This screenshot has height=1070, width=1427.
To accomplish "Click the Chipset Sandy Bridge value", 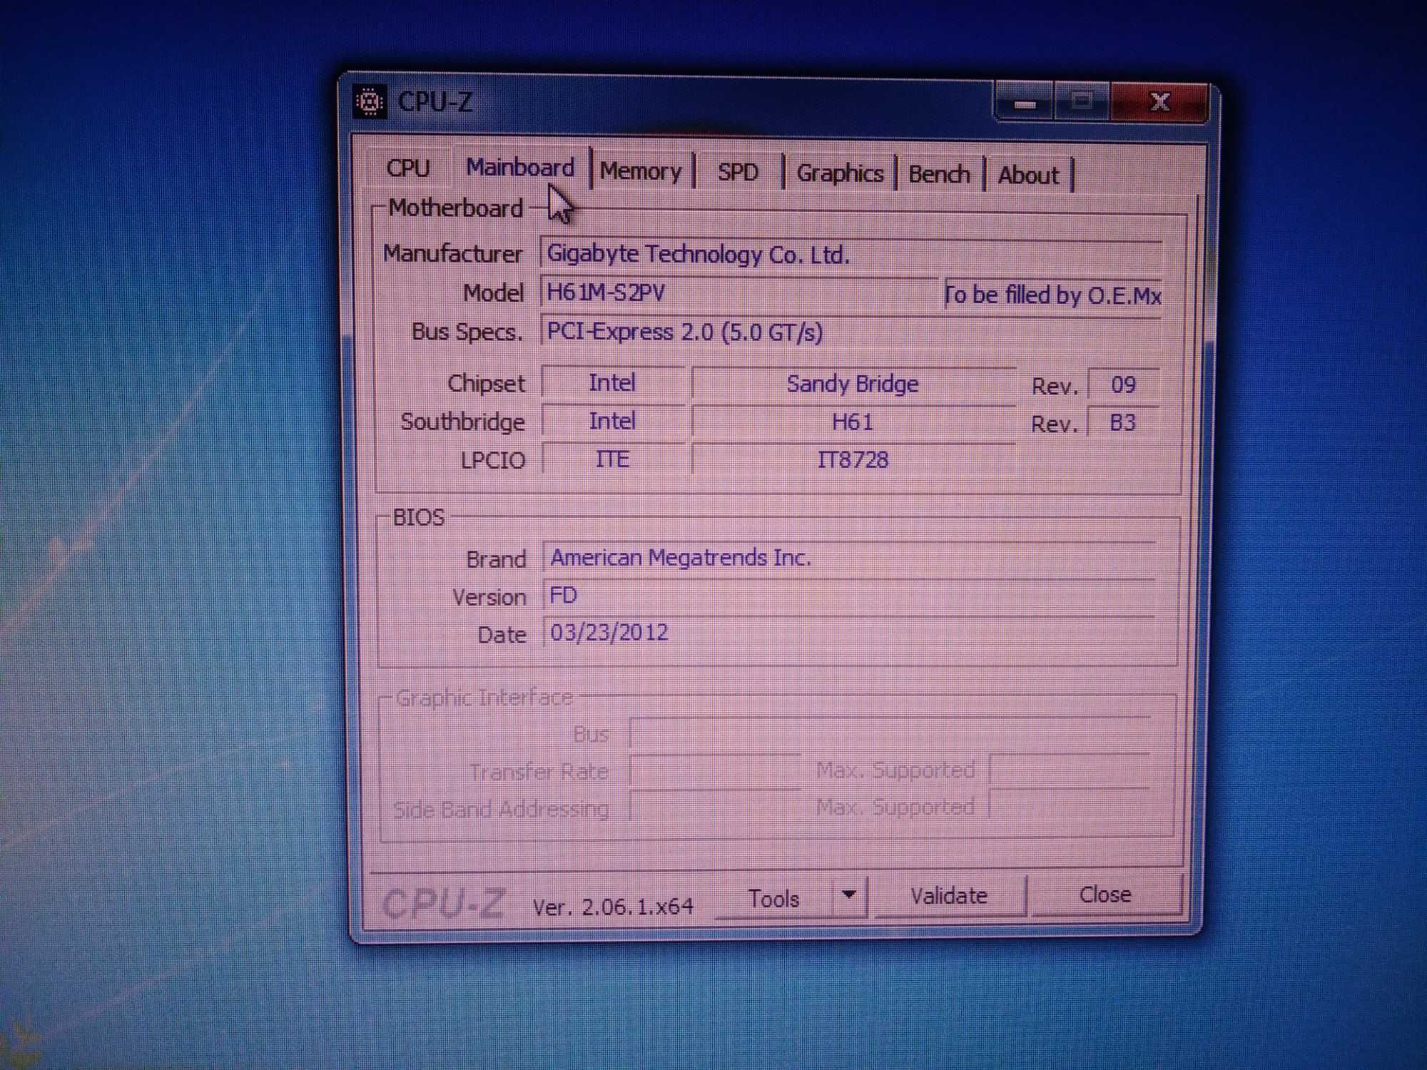I will (x=853, y=384).
